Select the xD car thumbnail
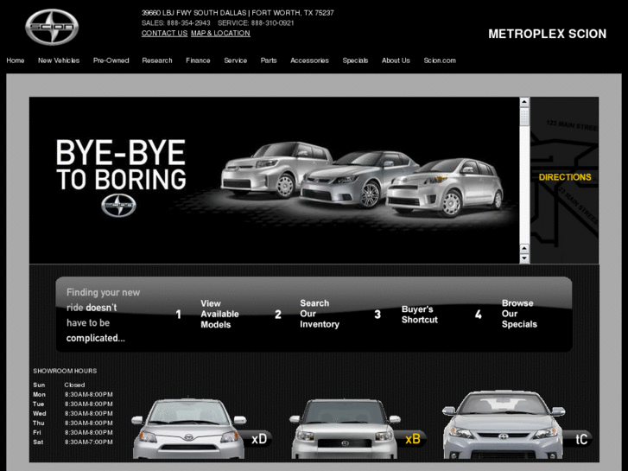This screenshot has width=628, height=471. tap(189, 429)
